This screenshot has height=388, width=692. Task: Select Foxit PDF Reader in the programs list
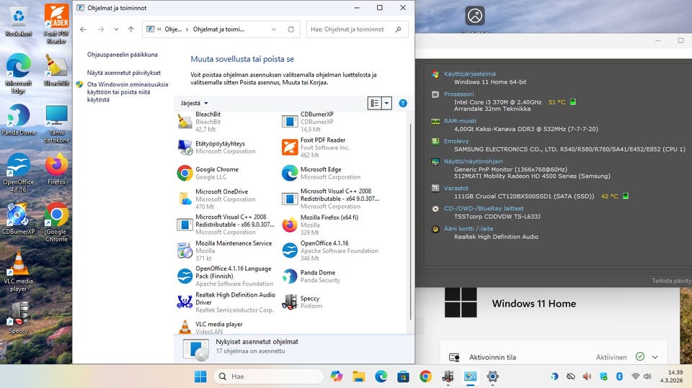(x=331, y=148)
